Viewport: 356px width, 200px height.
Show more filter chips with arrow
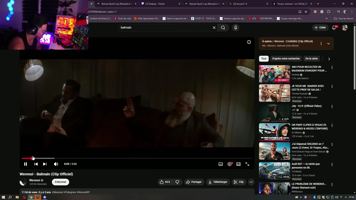329,59
